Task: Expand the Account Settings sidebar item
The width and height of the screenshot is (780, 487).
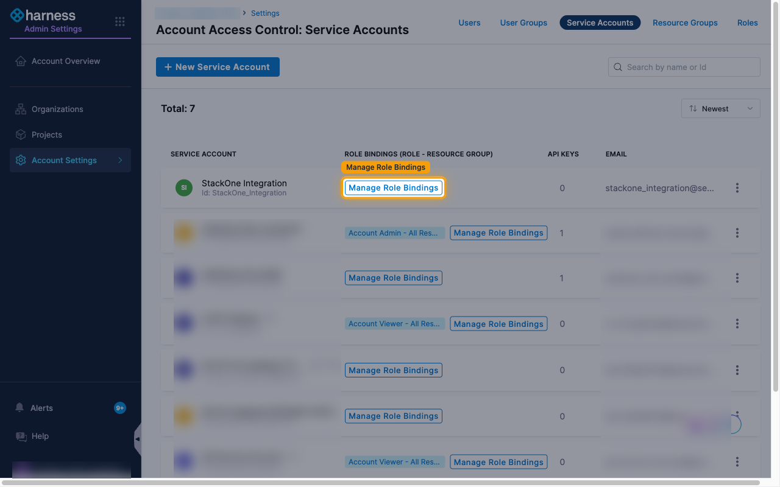Action: click(70, 160)
